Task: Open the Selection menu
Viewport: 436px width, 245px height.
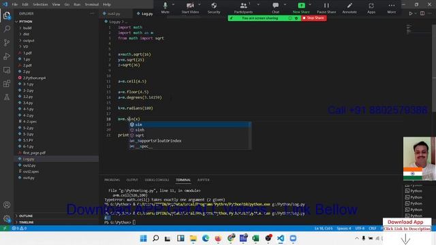Action: click(40, 5)
